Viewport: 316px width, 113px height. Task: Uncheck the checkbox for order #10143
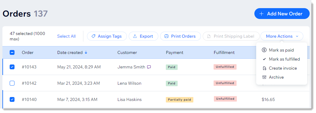coord(12,67)
